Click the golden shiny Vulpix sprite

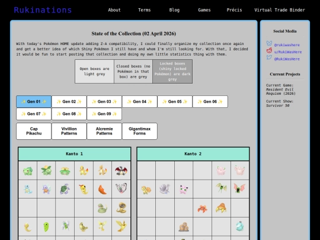point(146,190)
